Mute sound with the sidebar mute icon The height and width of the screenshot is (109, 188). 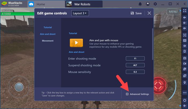[x=185, y=28]
